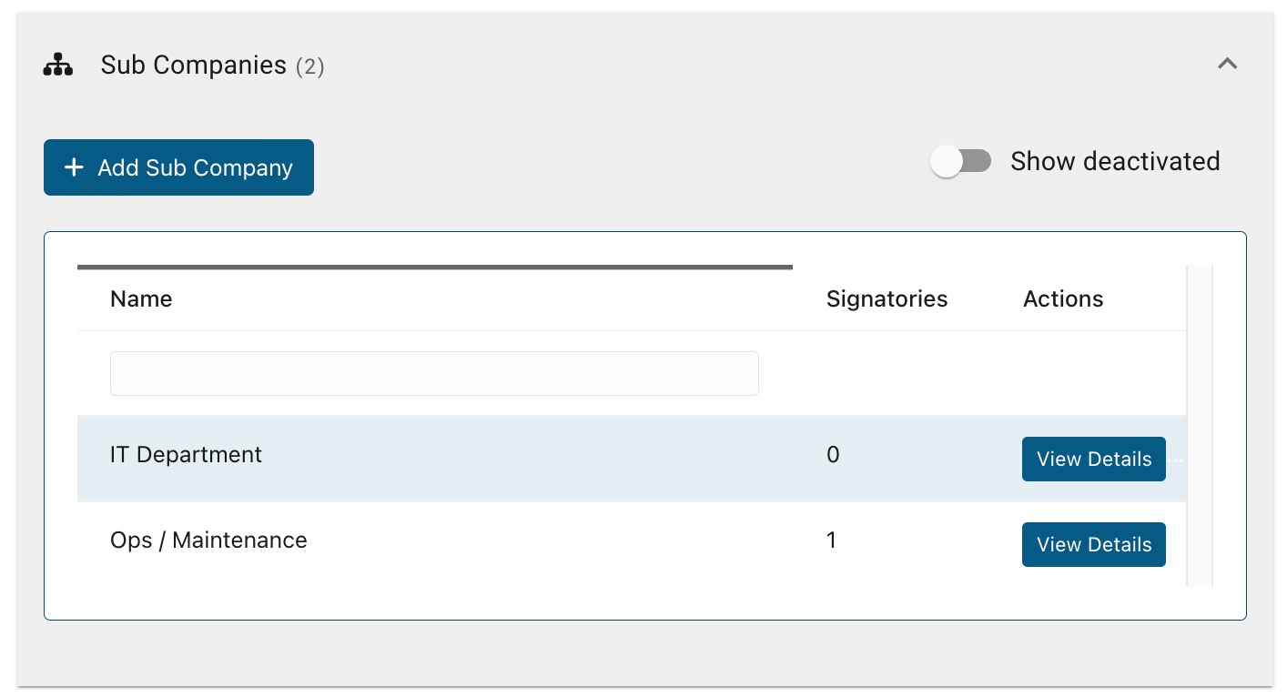The height and width of the screenshot is (697, 1287).
Task: Sort by the Signatories column header
Action: tap(887, 299)
